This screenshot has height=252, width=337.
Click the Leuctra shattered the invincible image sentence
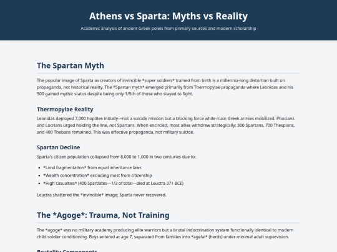(x=102, y=195)
